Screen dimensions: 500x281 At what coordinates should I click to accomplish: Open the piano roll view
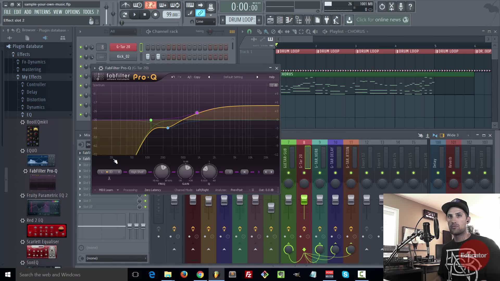point(289,20)
